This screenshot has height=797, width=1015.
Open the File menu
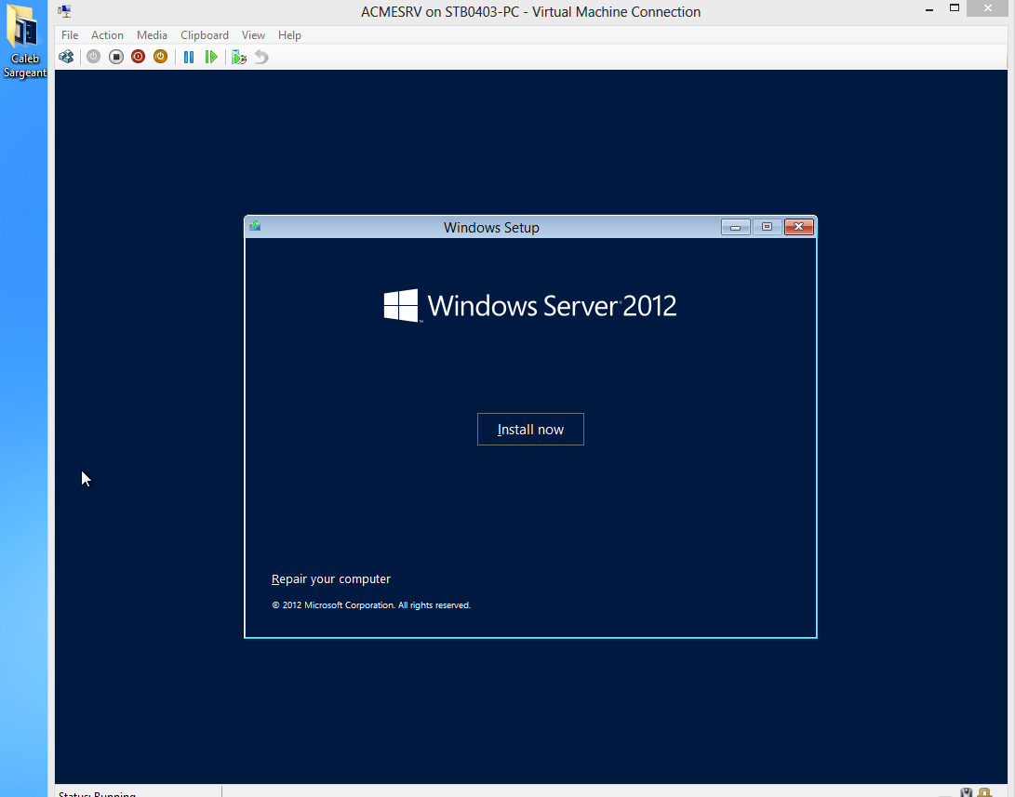(70, 35)
